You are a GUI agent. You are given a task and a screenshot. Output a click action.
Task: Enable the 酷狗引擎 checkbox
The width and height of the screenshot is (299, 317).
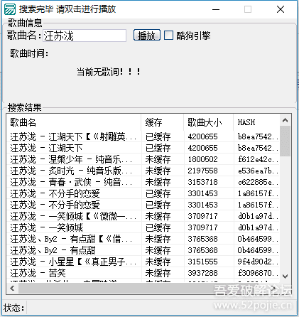click(168, 36)
